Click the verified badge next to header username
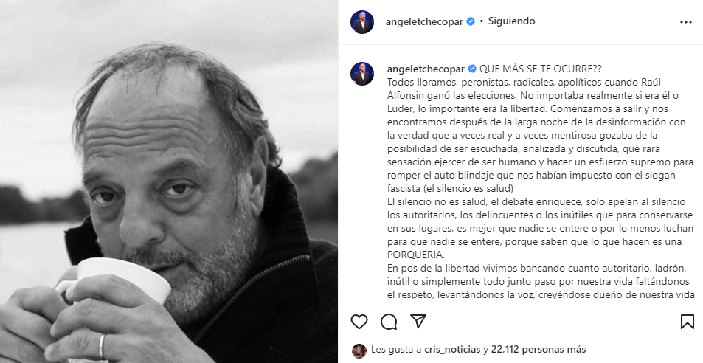 (471, 21)
